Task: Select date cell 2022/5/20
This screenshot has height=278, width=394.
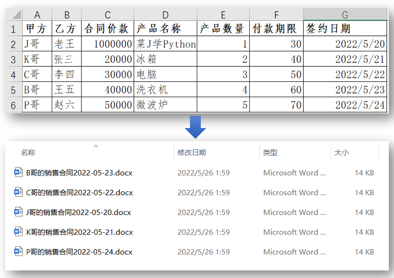Action: point(345,44)
